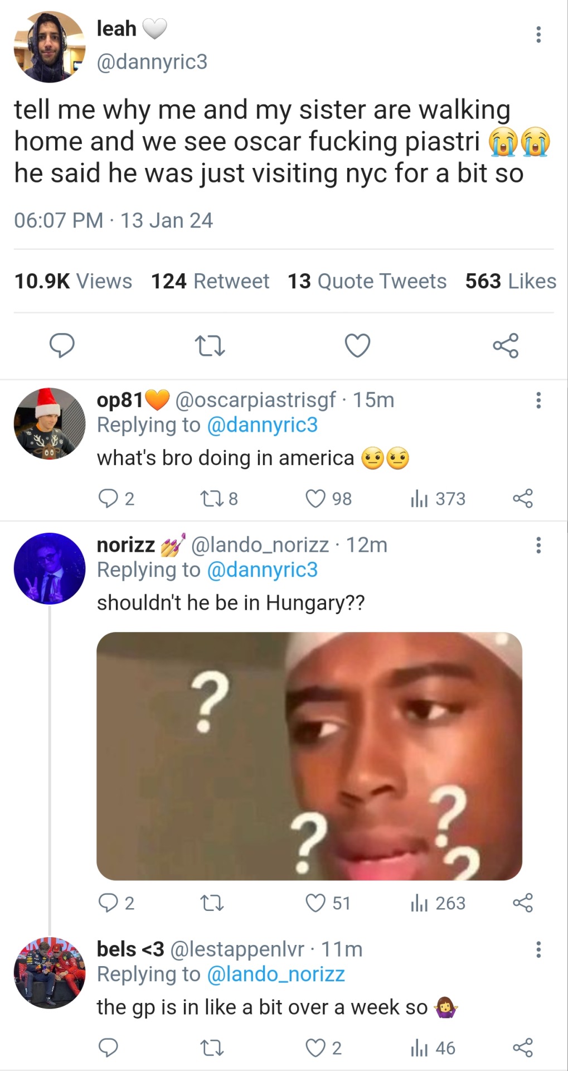Open leah's profile picture
This screenshot has height=1071, width=568.
(49, 47)
